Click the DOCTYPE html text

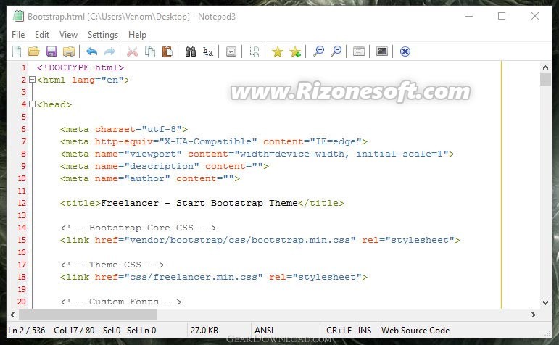click(80, 67)
